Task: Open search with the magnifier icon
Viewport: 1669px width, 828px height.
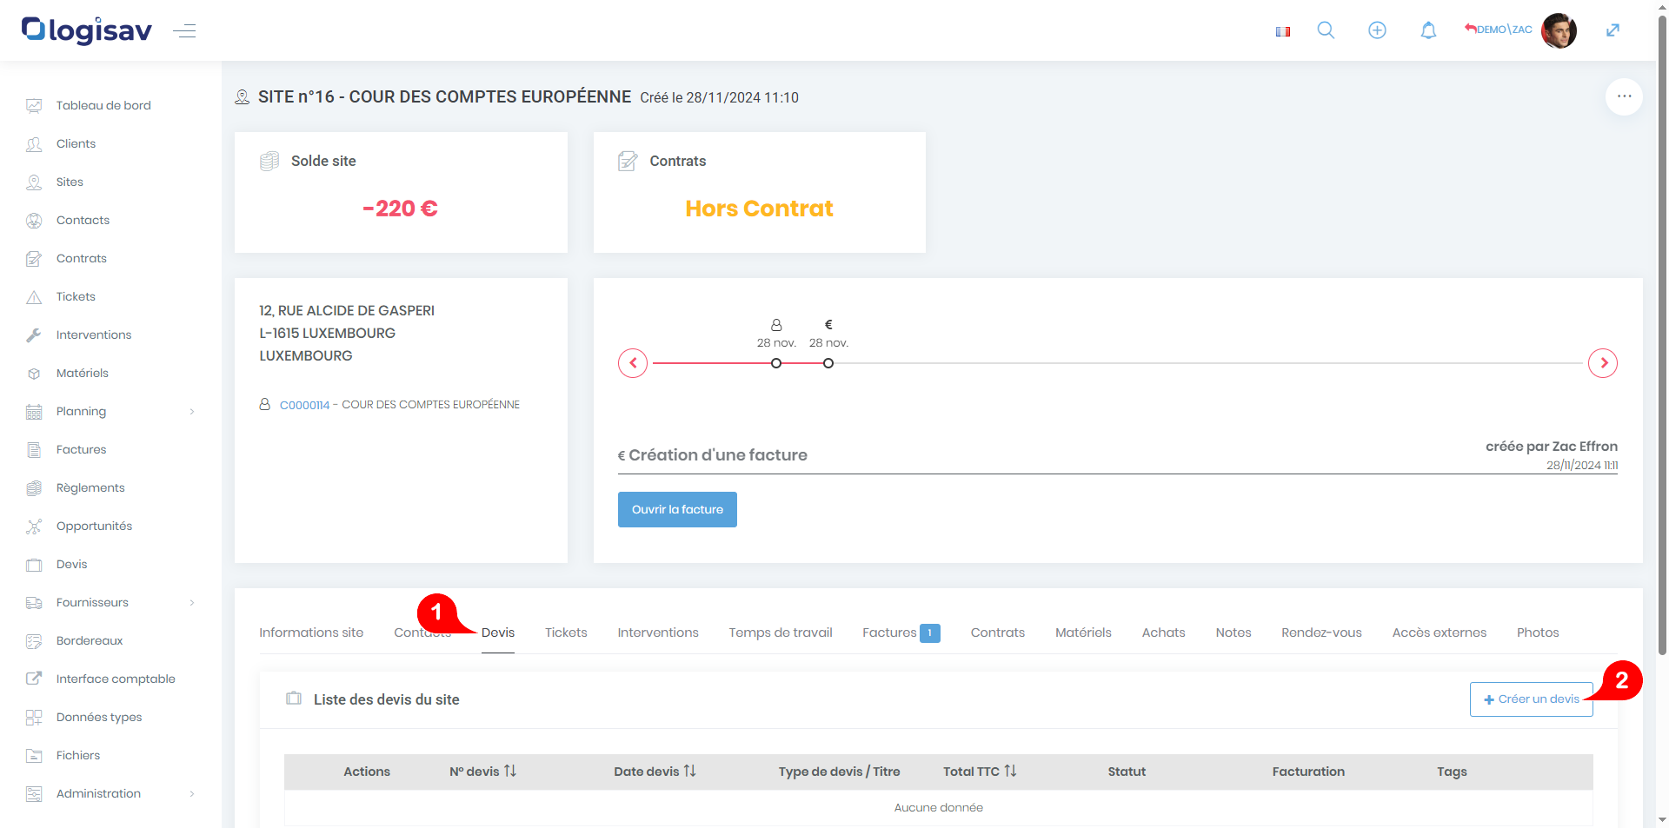Action: (x=1326, y=30)
